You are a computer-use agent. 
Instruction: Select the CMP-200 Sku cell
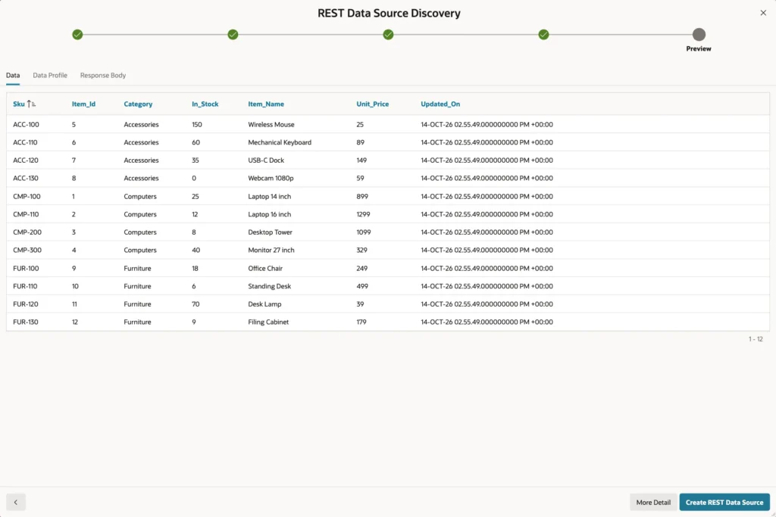coord(27,232)
